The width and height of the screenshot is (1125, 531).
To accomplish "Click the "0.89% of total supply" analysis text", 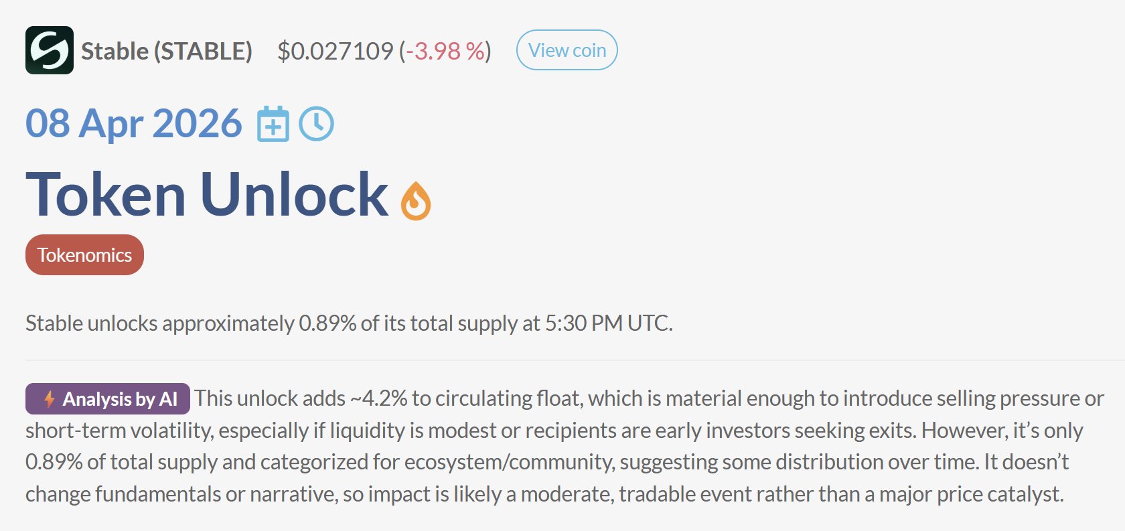I will [x=121, y=462].
